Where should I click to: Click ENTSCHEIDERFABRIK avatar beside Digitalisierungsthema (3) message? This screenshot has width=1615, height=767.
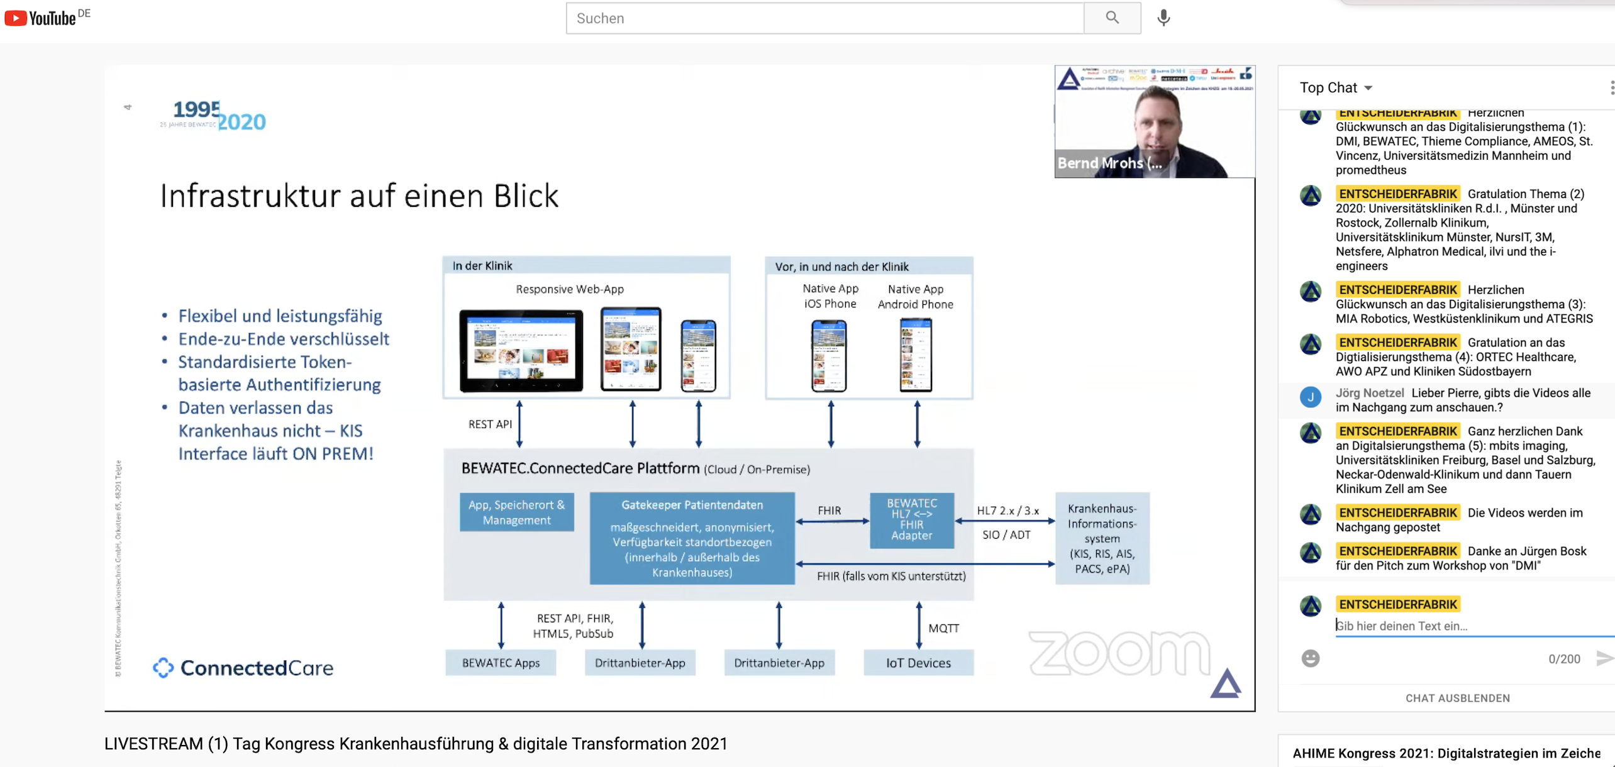1311,292
